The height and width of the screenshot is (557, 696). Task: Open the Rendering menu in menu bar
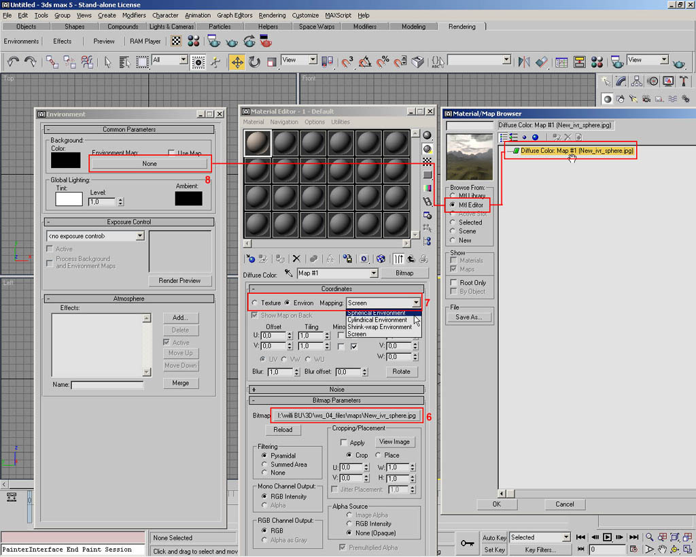point(272,15)
